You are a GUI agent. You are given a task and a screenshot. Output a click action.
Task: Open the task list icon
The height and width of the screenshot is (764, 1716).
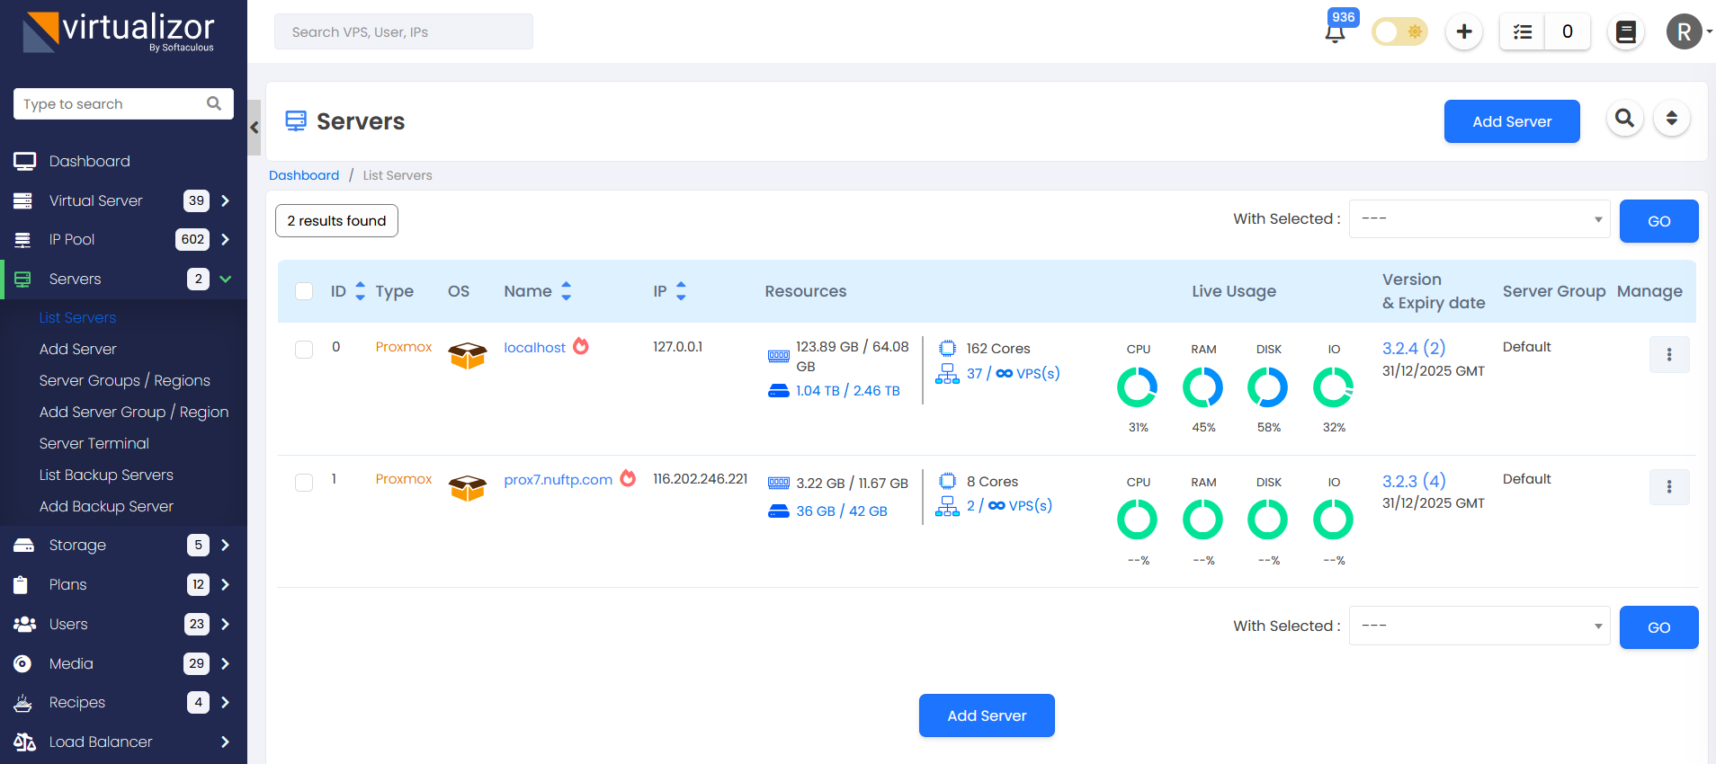pos(1523,32)
